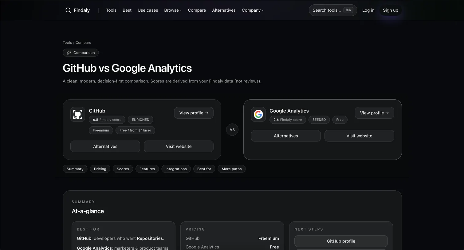The width and height of the screenshot is (464, 250).
Task: Click View profile for Google Analytics
Action: click(x=374, y=113)
